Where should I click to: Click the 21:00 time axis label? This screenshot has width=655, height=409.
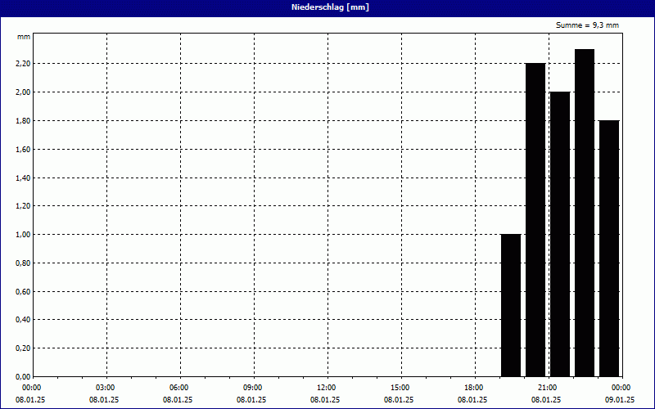[x=547, y=388]
